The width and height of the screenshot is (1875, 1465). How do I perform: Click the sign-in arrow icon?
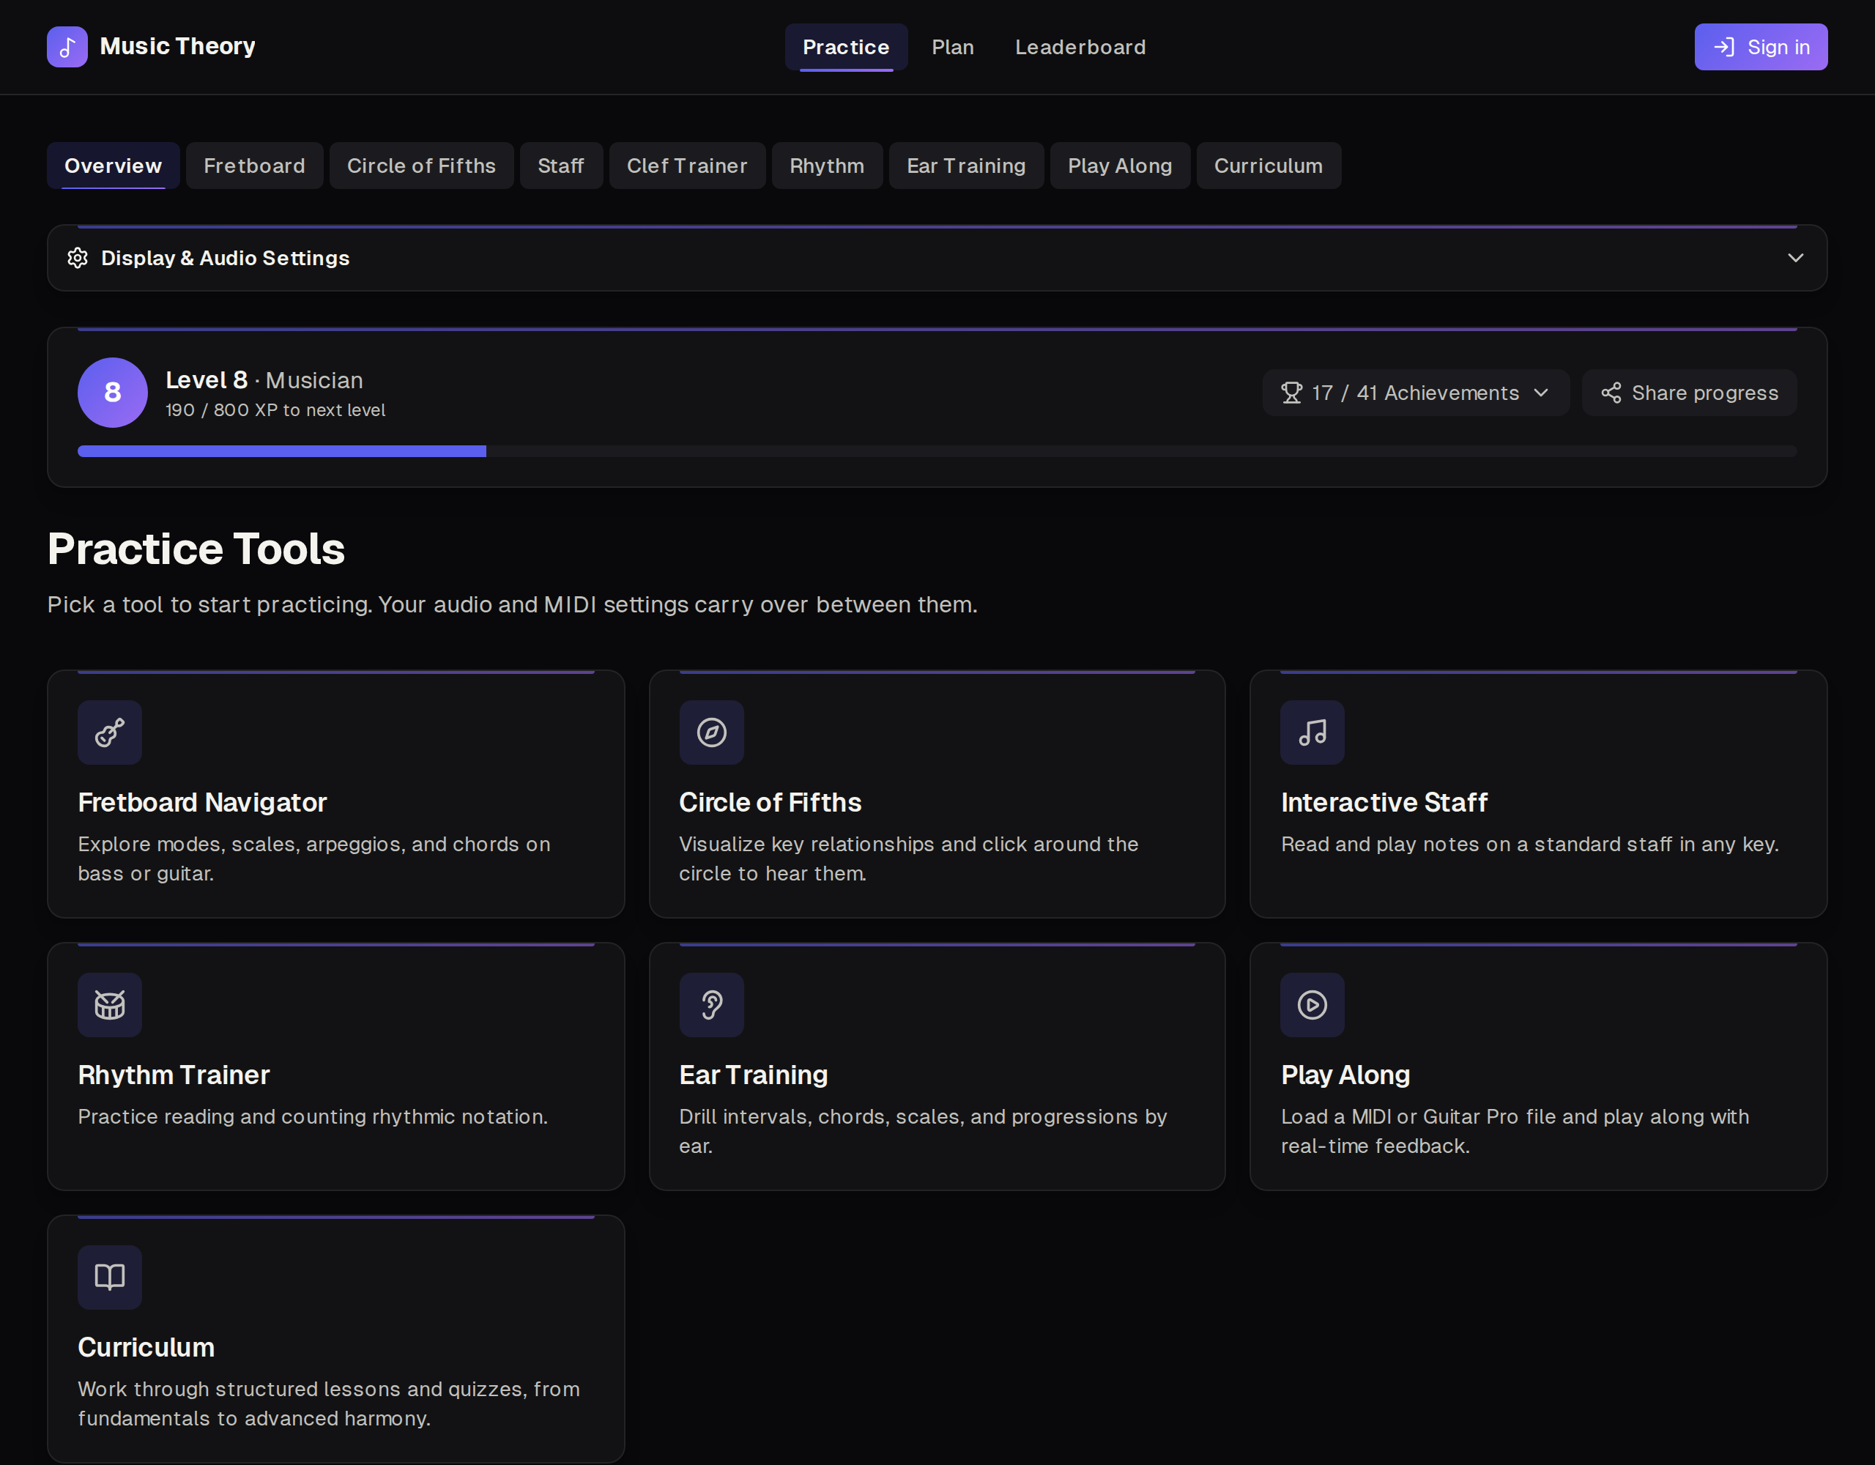(1724, 46)
